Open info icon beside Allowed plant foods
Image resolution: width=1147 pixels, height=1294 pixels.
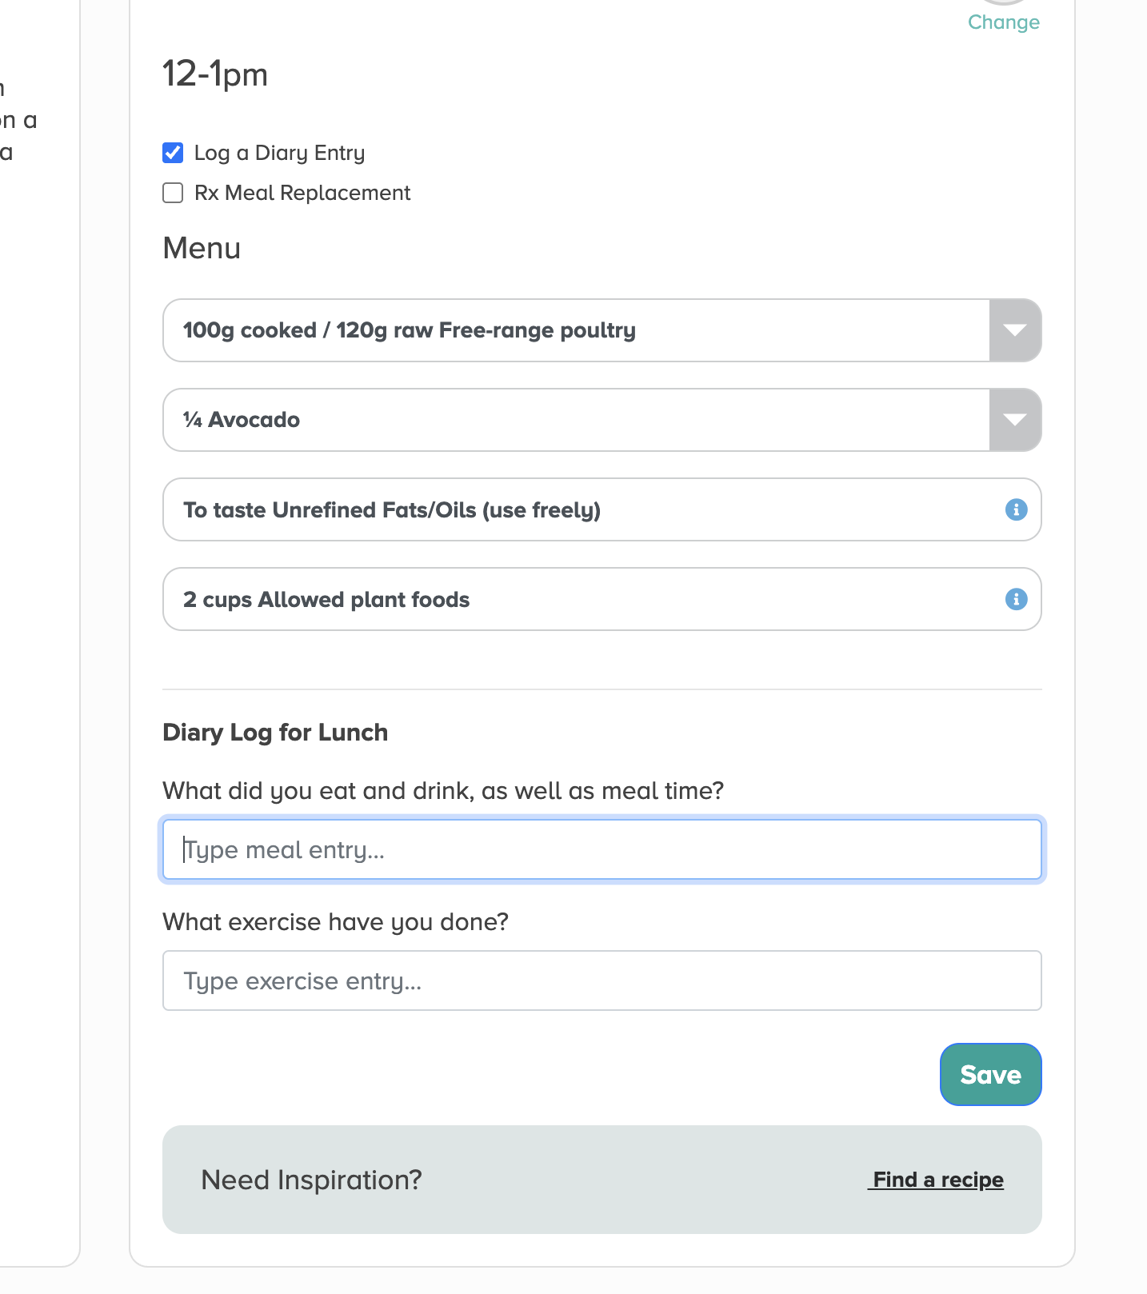1016,599
